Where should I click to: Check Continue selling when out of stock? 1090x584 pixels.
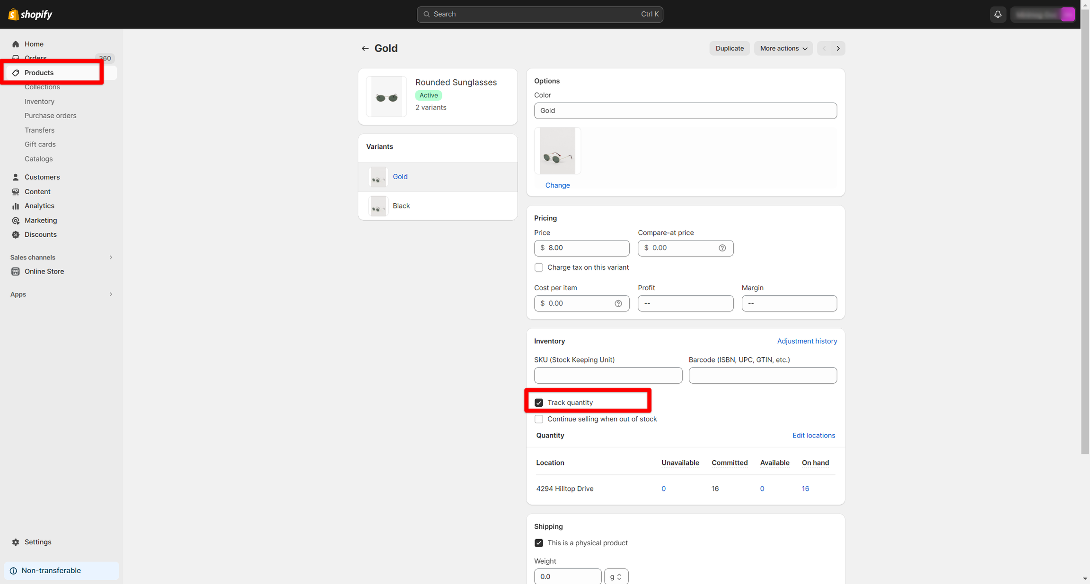pyautogui.click(x=539, y=419)
